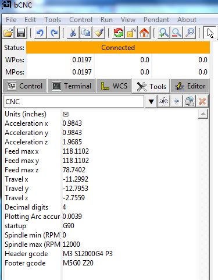The width and height of the screenshot is (218, 280).
Task: Open the About menu
Action: point(187,20)
